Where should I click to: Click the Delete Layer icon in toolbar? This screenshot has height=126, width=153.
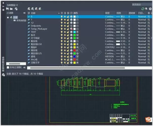[x=36, y=9]
